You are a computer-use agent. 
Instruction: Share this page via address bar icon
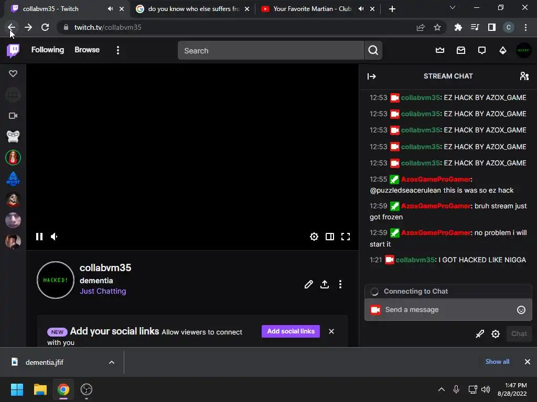point(421,27)
